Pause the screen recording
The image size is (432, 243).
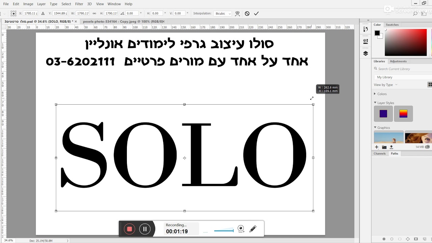(x=145, y=229)
